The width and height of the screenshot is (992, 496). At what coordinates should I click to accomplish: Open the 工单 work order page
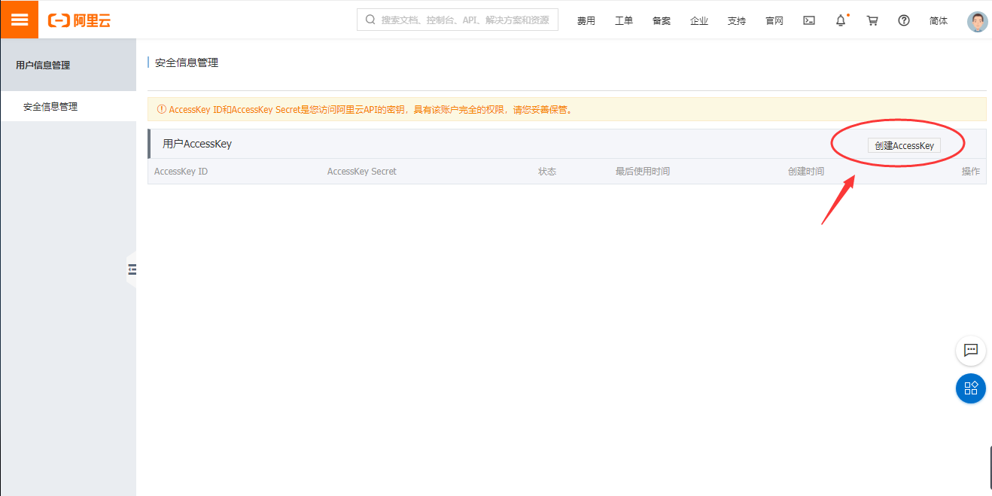[623, 22]
